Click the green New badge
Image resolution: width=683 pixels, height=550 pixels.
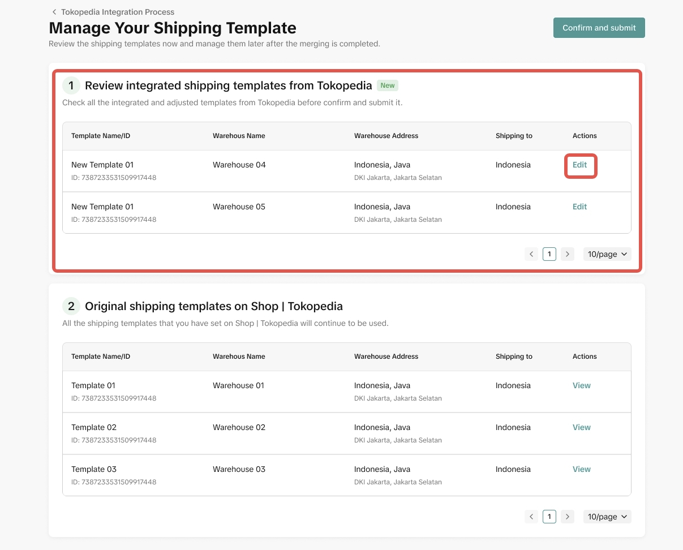(x=388, y=85)
